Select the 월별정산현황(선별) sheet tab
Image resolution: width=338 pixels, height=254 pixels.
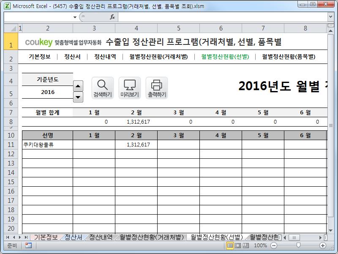[x=217, y=237]
